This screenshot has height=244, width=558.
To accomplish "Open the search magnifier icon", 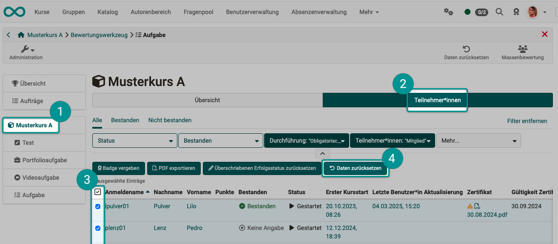I will [500, 12].
